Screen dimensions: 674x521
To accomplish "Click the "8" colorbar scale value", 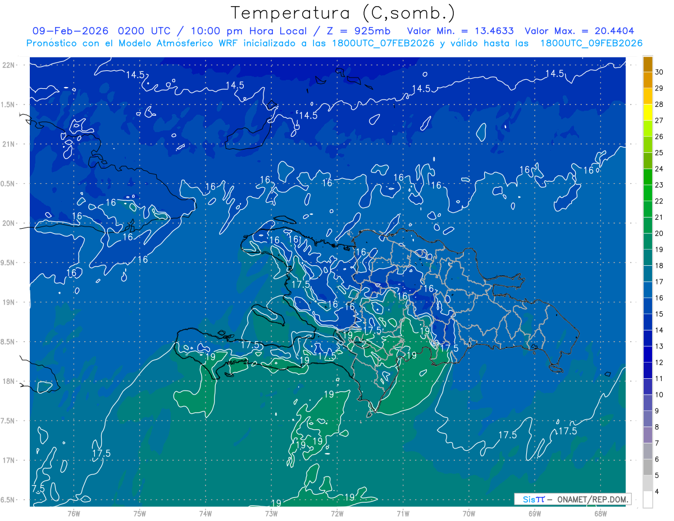I will tap(657, 427).
